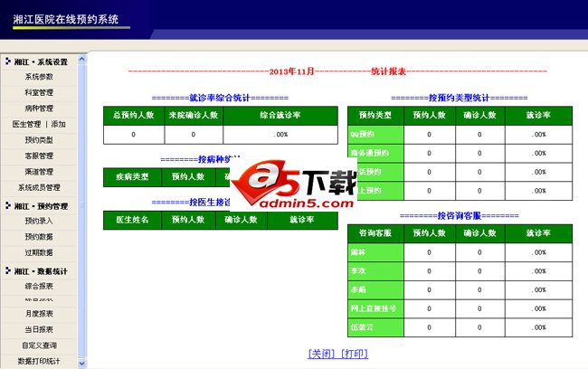Click 添加 next to 医生管理
588x369 pixels.
[58, 124]
